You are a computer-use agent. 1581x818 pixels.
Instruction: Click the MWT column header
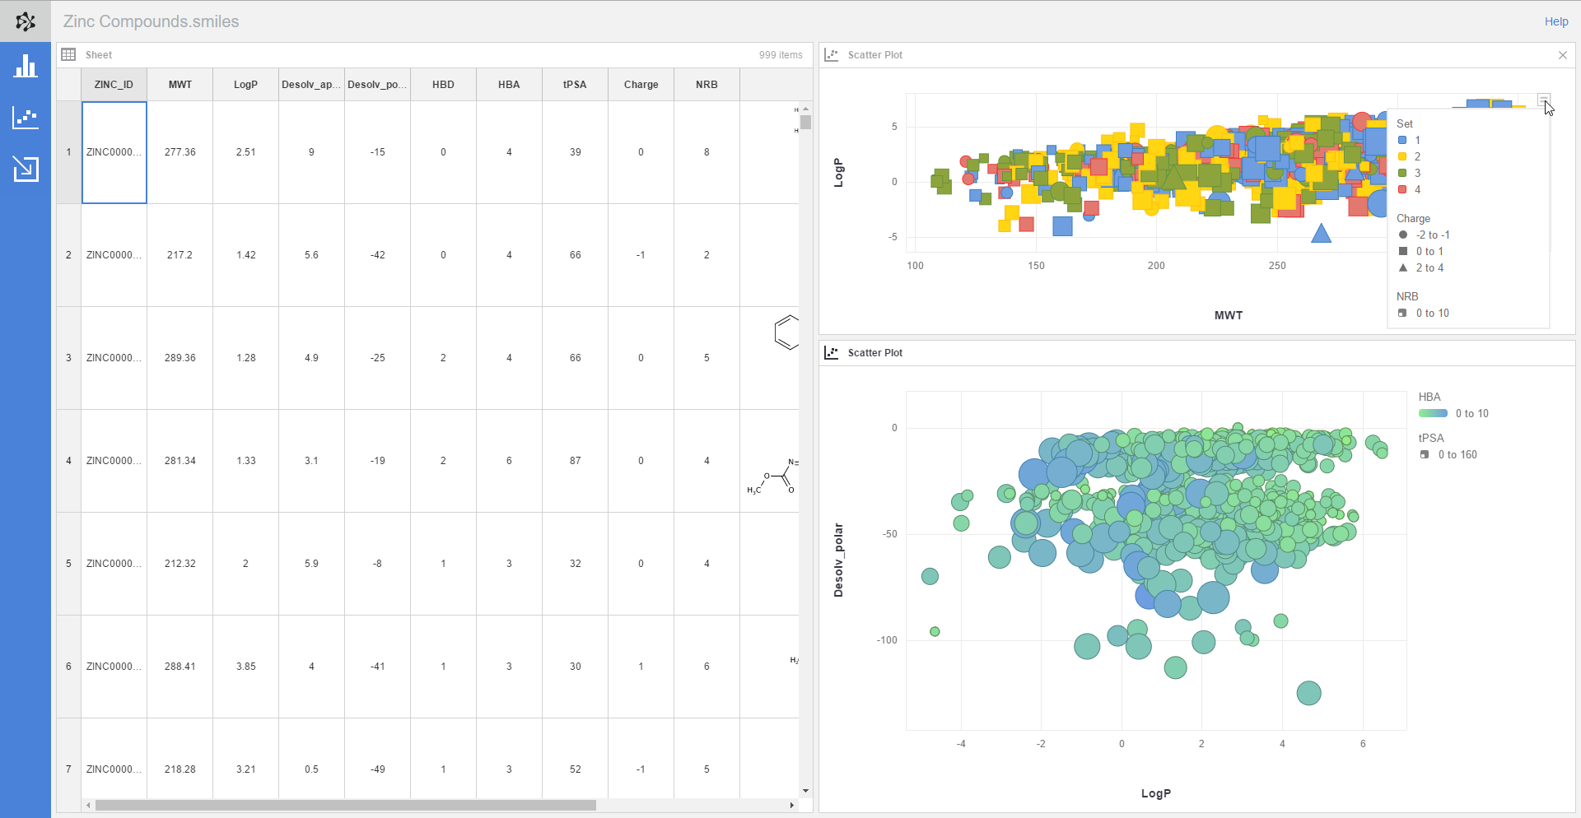coord(180,85)
